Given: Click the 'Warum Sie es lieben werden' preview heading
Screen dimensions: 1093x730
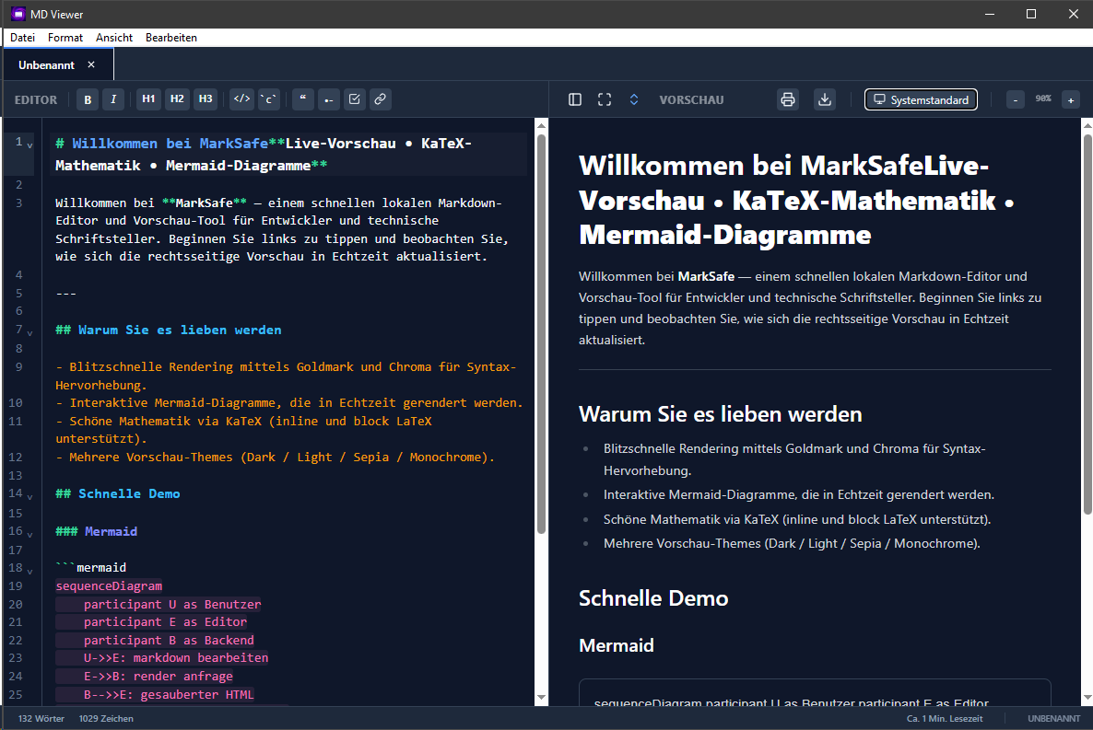Looking at the screenshot, I should coord(720,414).
